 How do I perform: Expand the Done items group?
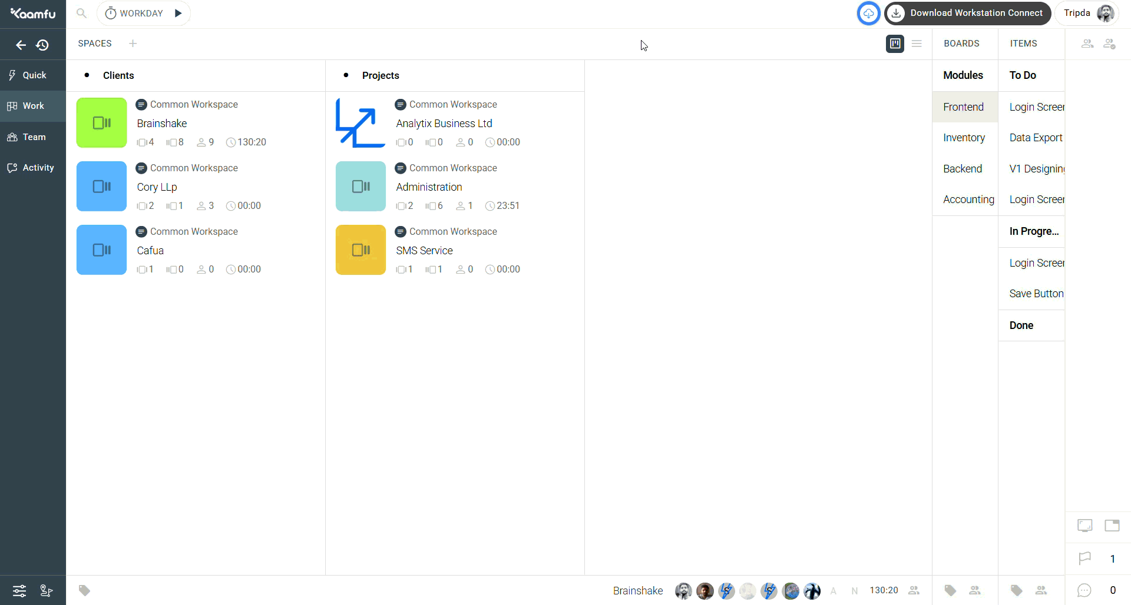1021,325
